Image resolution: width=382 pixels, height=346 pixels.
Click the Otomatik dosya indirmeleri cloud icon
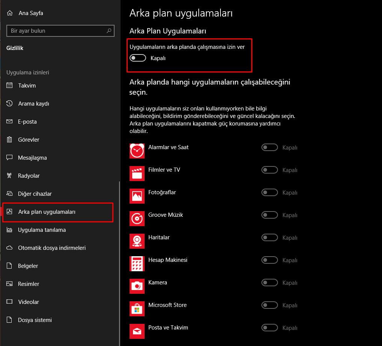tap(9, 248)
